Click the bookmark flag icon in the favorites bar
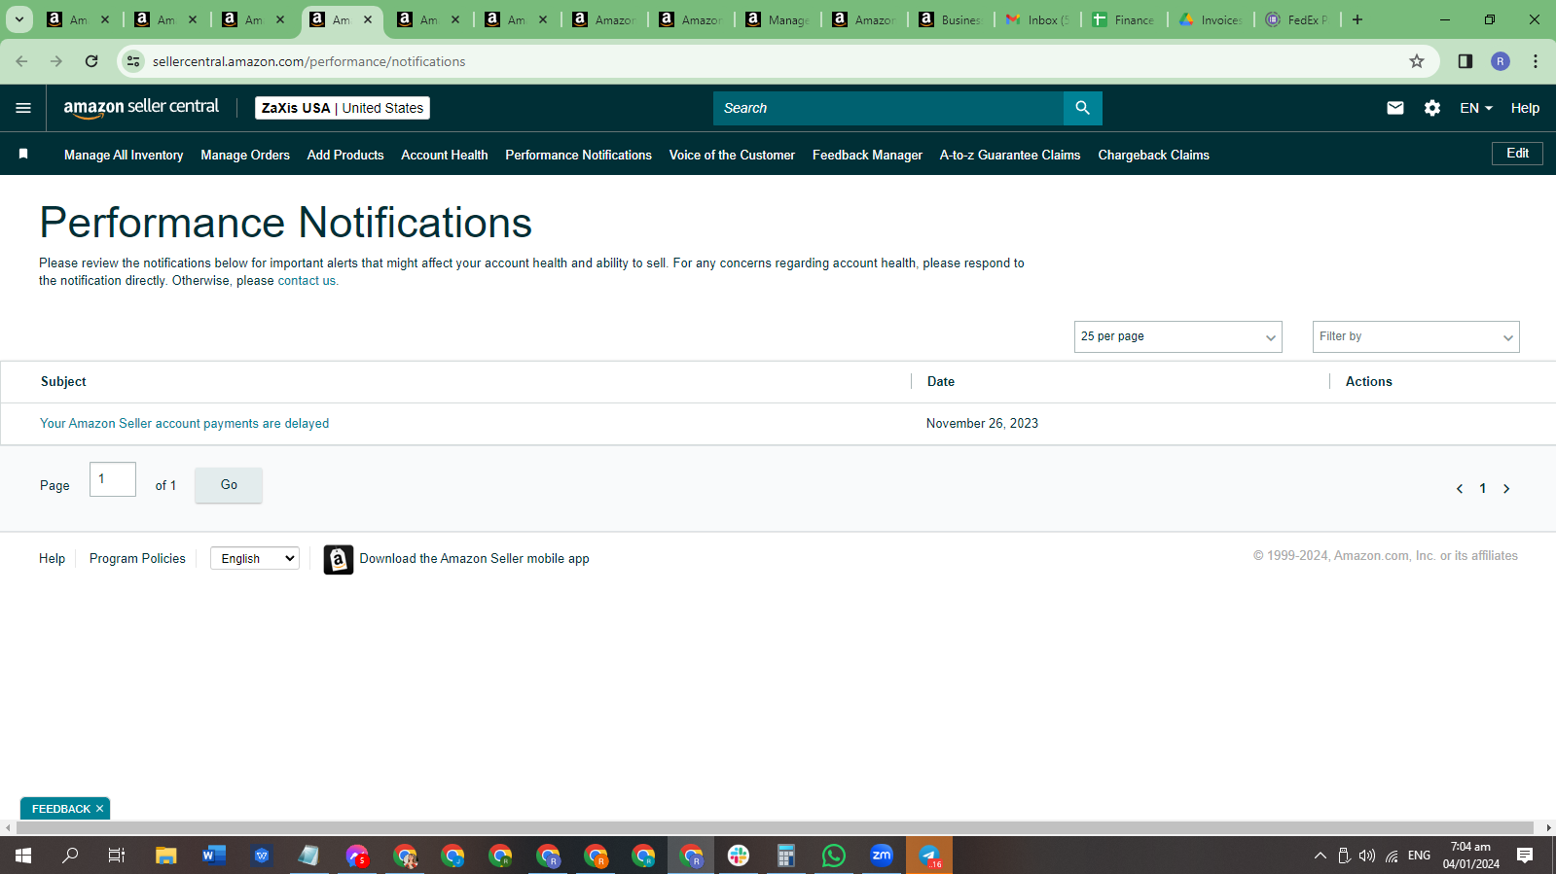1556x874 pixels. [23, 154]
